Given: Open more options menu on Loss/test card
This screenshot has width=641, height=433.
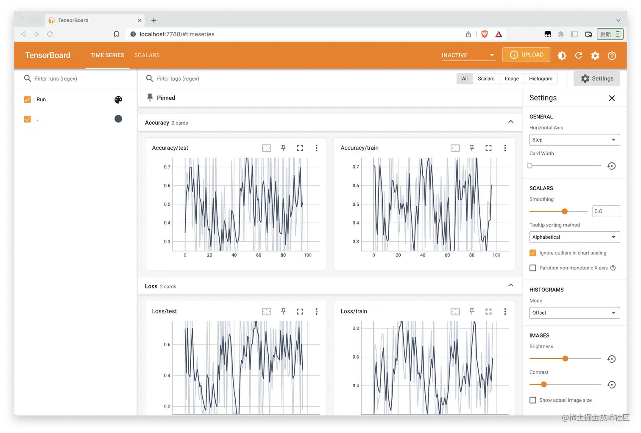Looking at the screenshot, I should pos(316,311).
